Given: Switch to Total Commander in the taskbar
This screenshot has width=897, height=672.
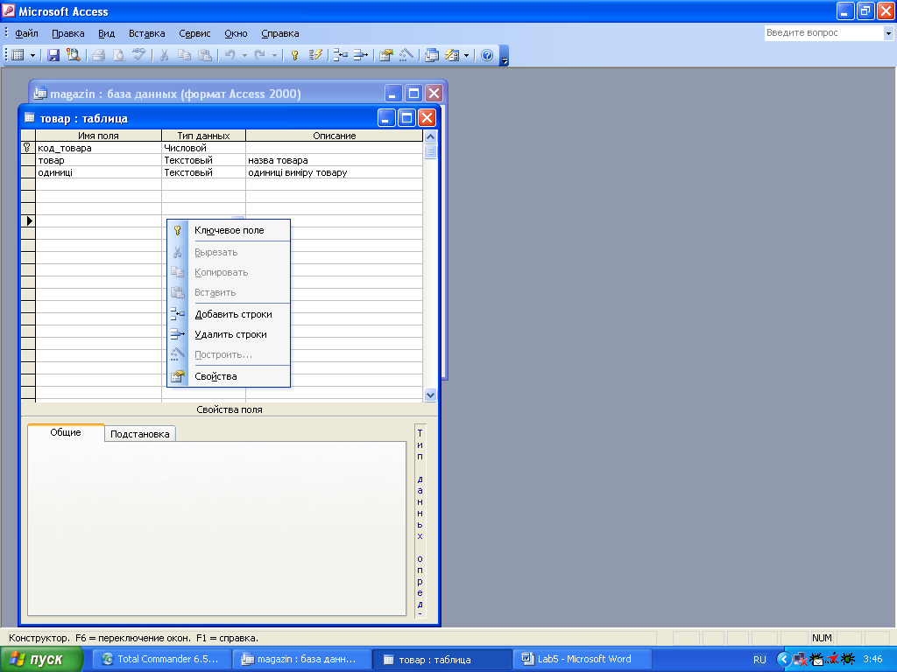Looking at the screenshot, I should pos(162,659).
